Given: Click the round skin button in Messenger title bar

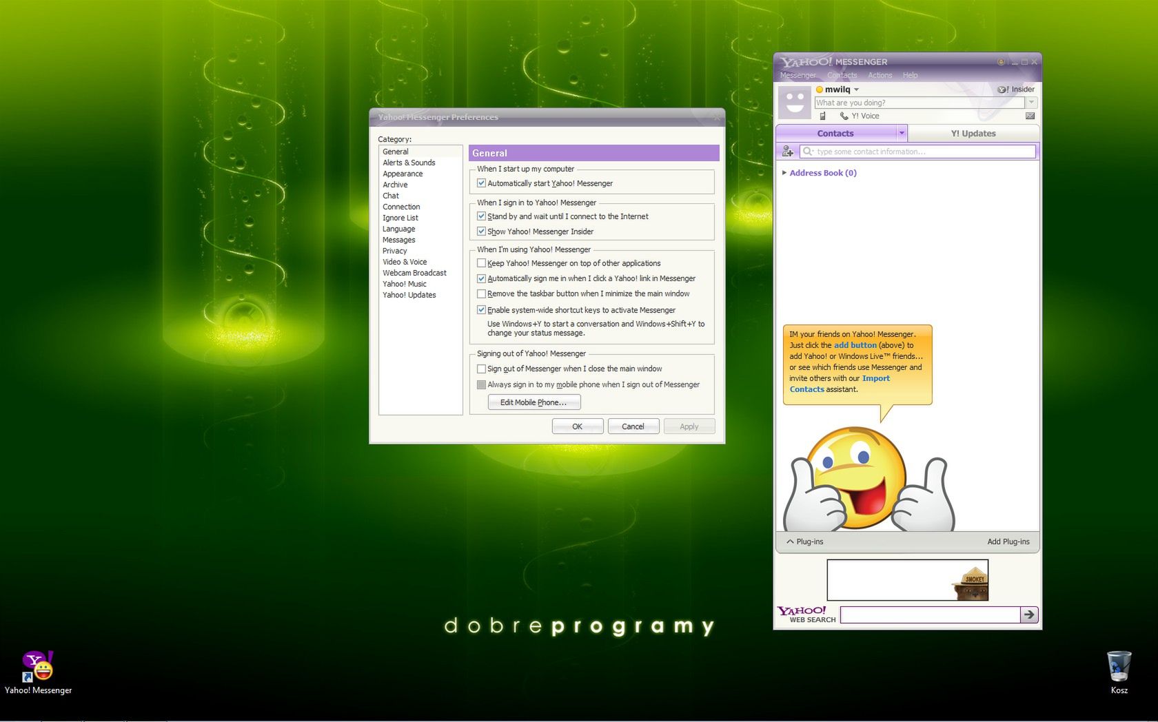Looking at the screenshot, I should pyautogui.click(x=1001, y=62).
